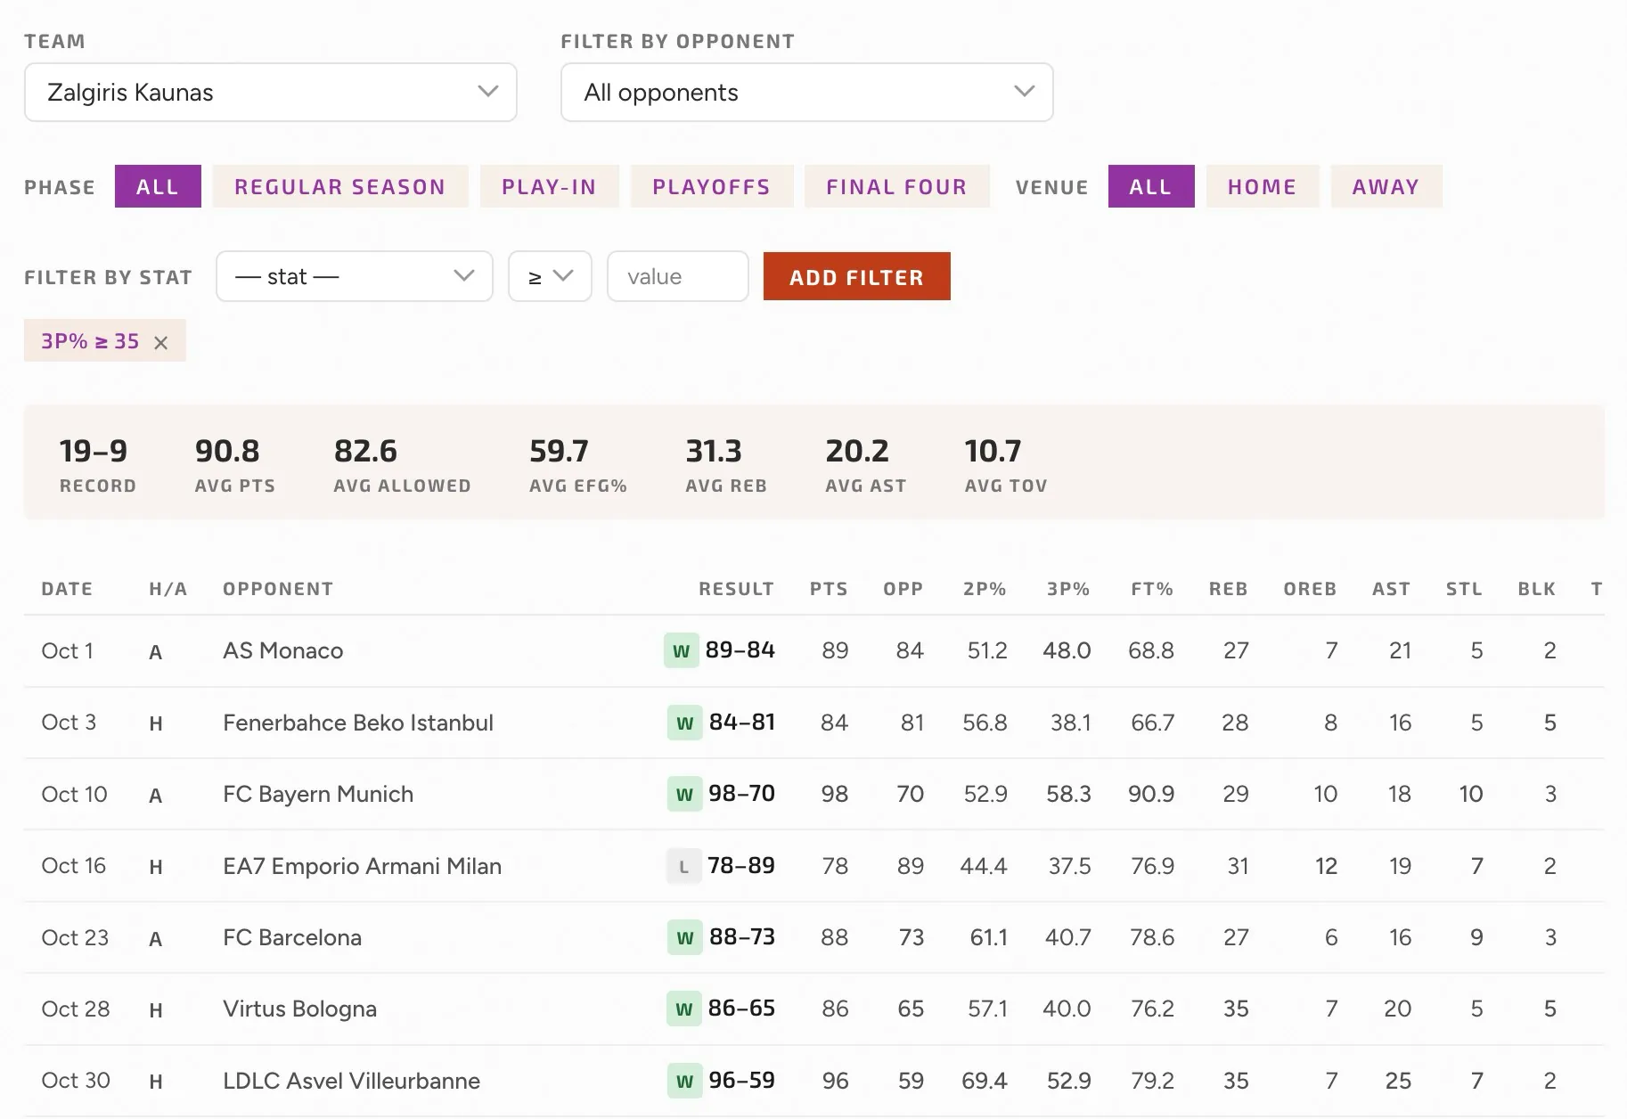
Task: Sort by the RESULT column header
Action: pos(736,589)
